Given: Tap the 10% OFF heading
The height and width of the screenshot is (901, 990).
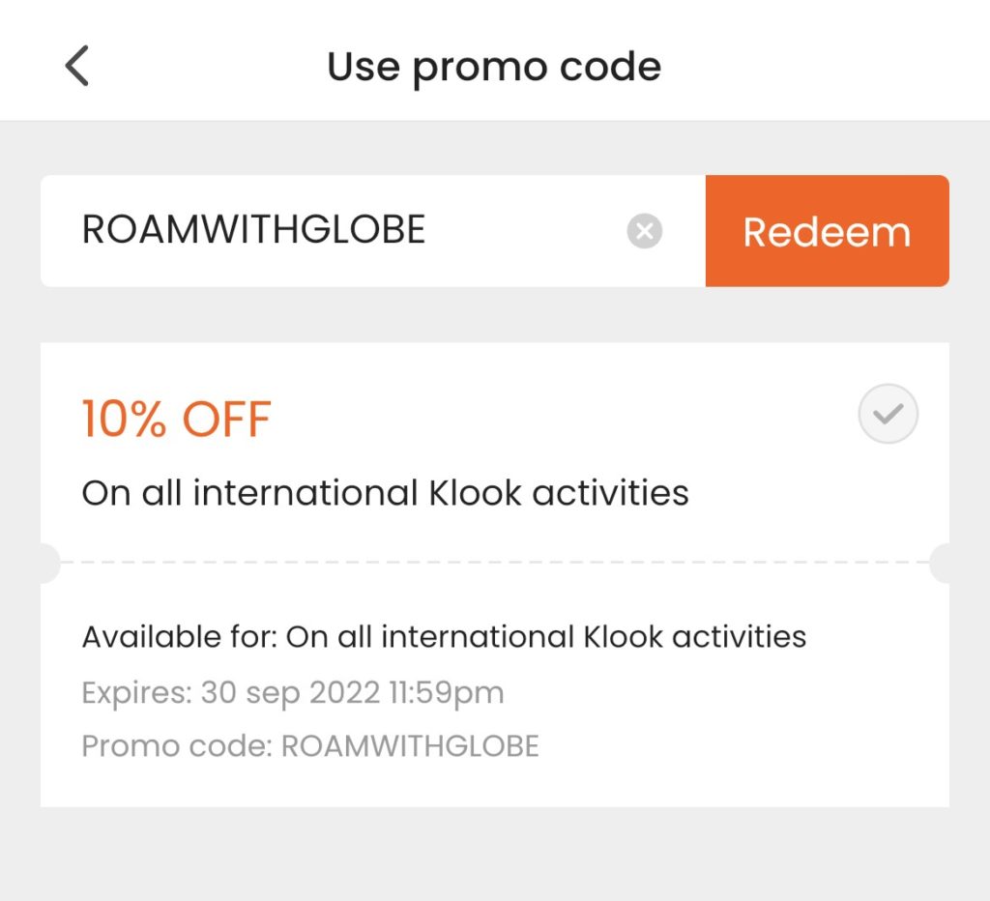Looking at the screenshot, I should point(177,419).
